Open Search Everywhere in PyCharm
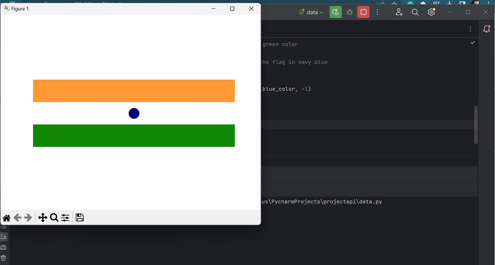The image size is (495, 265). 415,12
